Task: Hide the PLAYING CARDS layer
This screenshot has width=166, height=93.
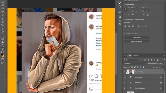Action: tap(125, 88)
